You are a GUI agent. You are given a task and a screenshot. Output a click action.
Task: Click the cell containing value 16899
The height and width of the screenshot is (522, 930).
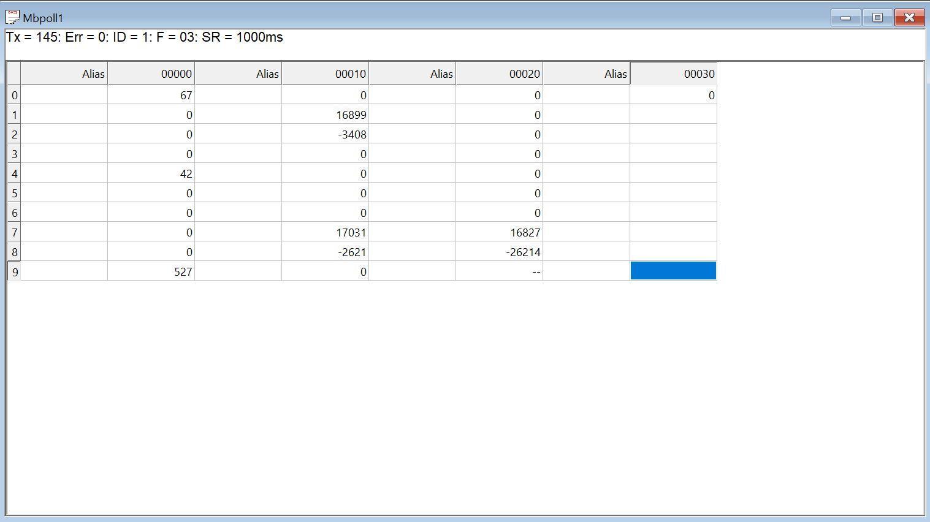[326, 115]
